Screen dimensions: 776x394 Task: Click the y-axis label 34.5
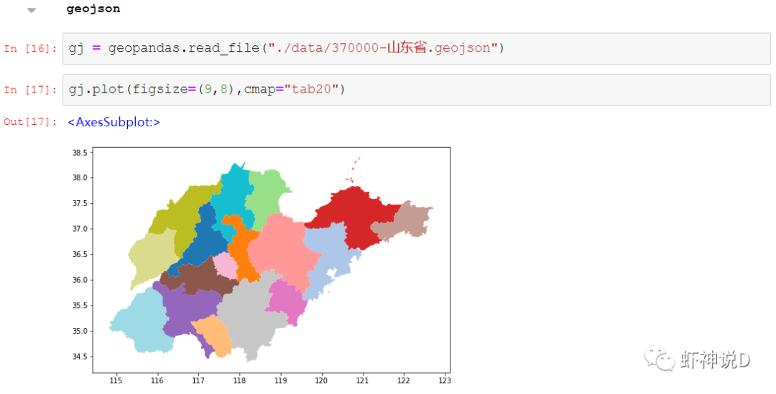[80, 357]
